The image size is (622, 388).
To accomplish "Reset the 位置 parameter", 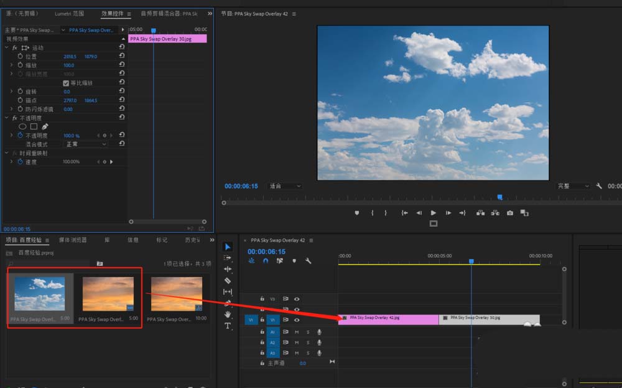I will [x=122, y=56].
